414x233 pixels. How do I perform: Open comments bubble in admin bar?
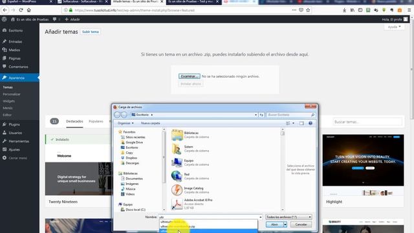point(54,19)
